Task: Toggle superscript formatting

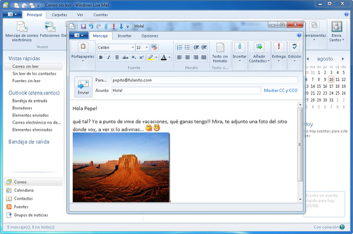Action: (x=141, y=57)
